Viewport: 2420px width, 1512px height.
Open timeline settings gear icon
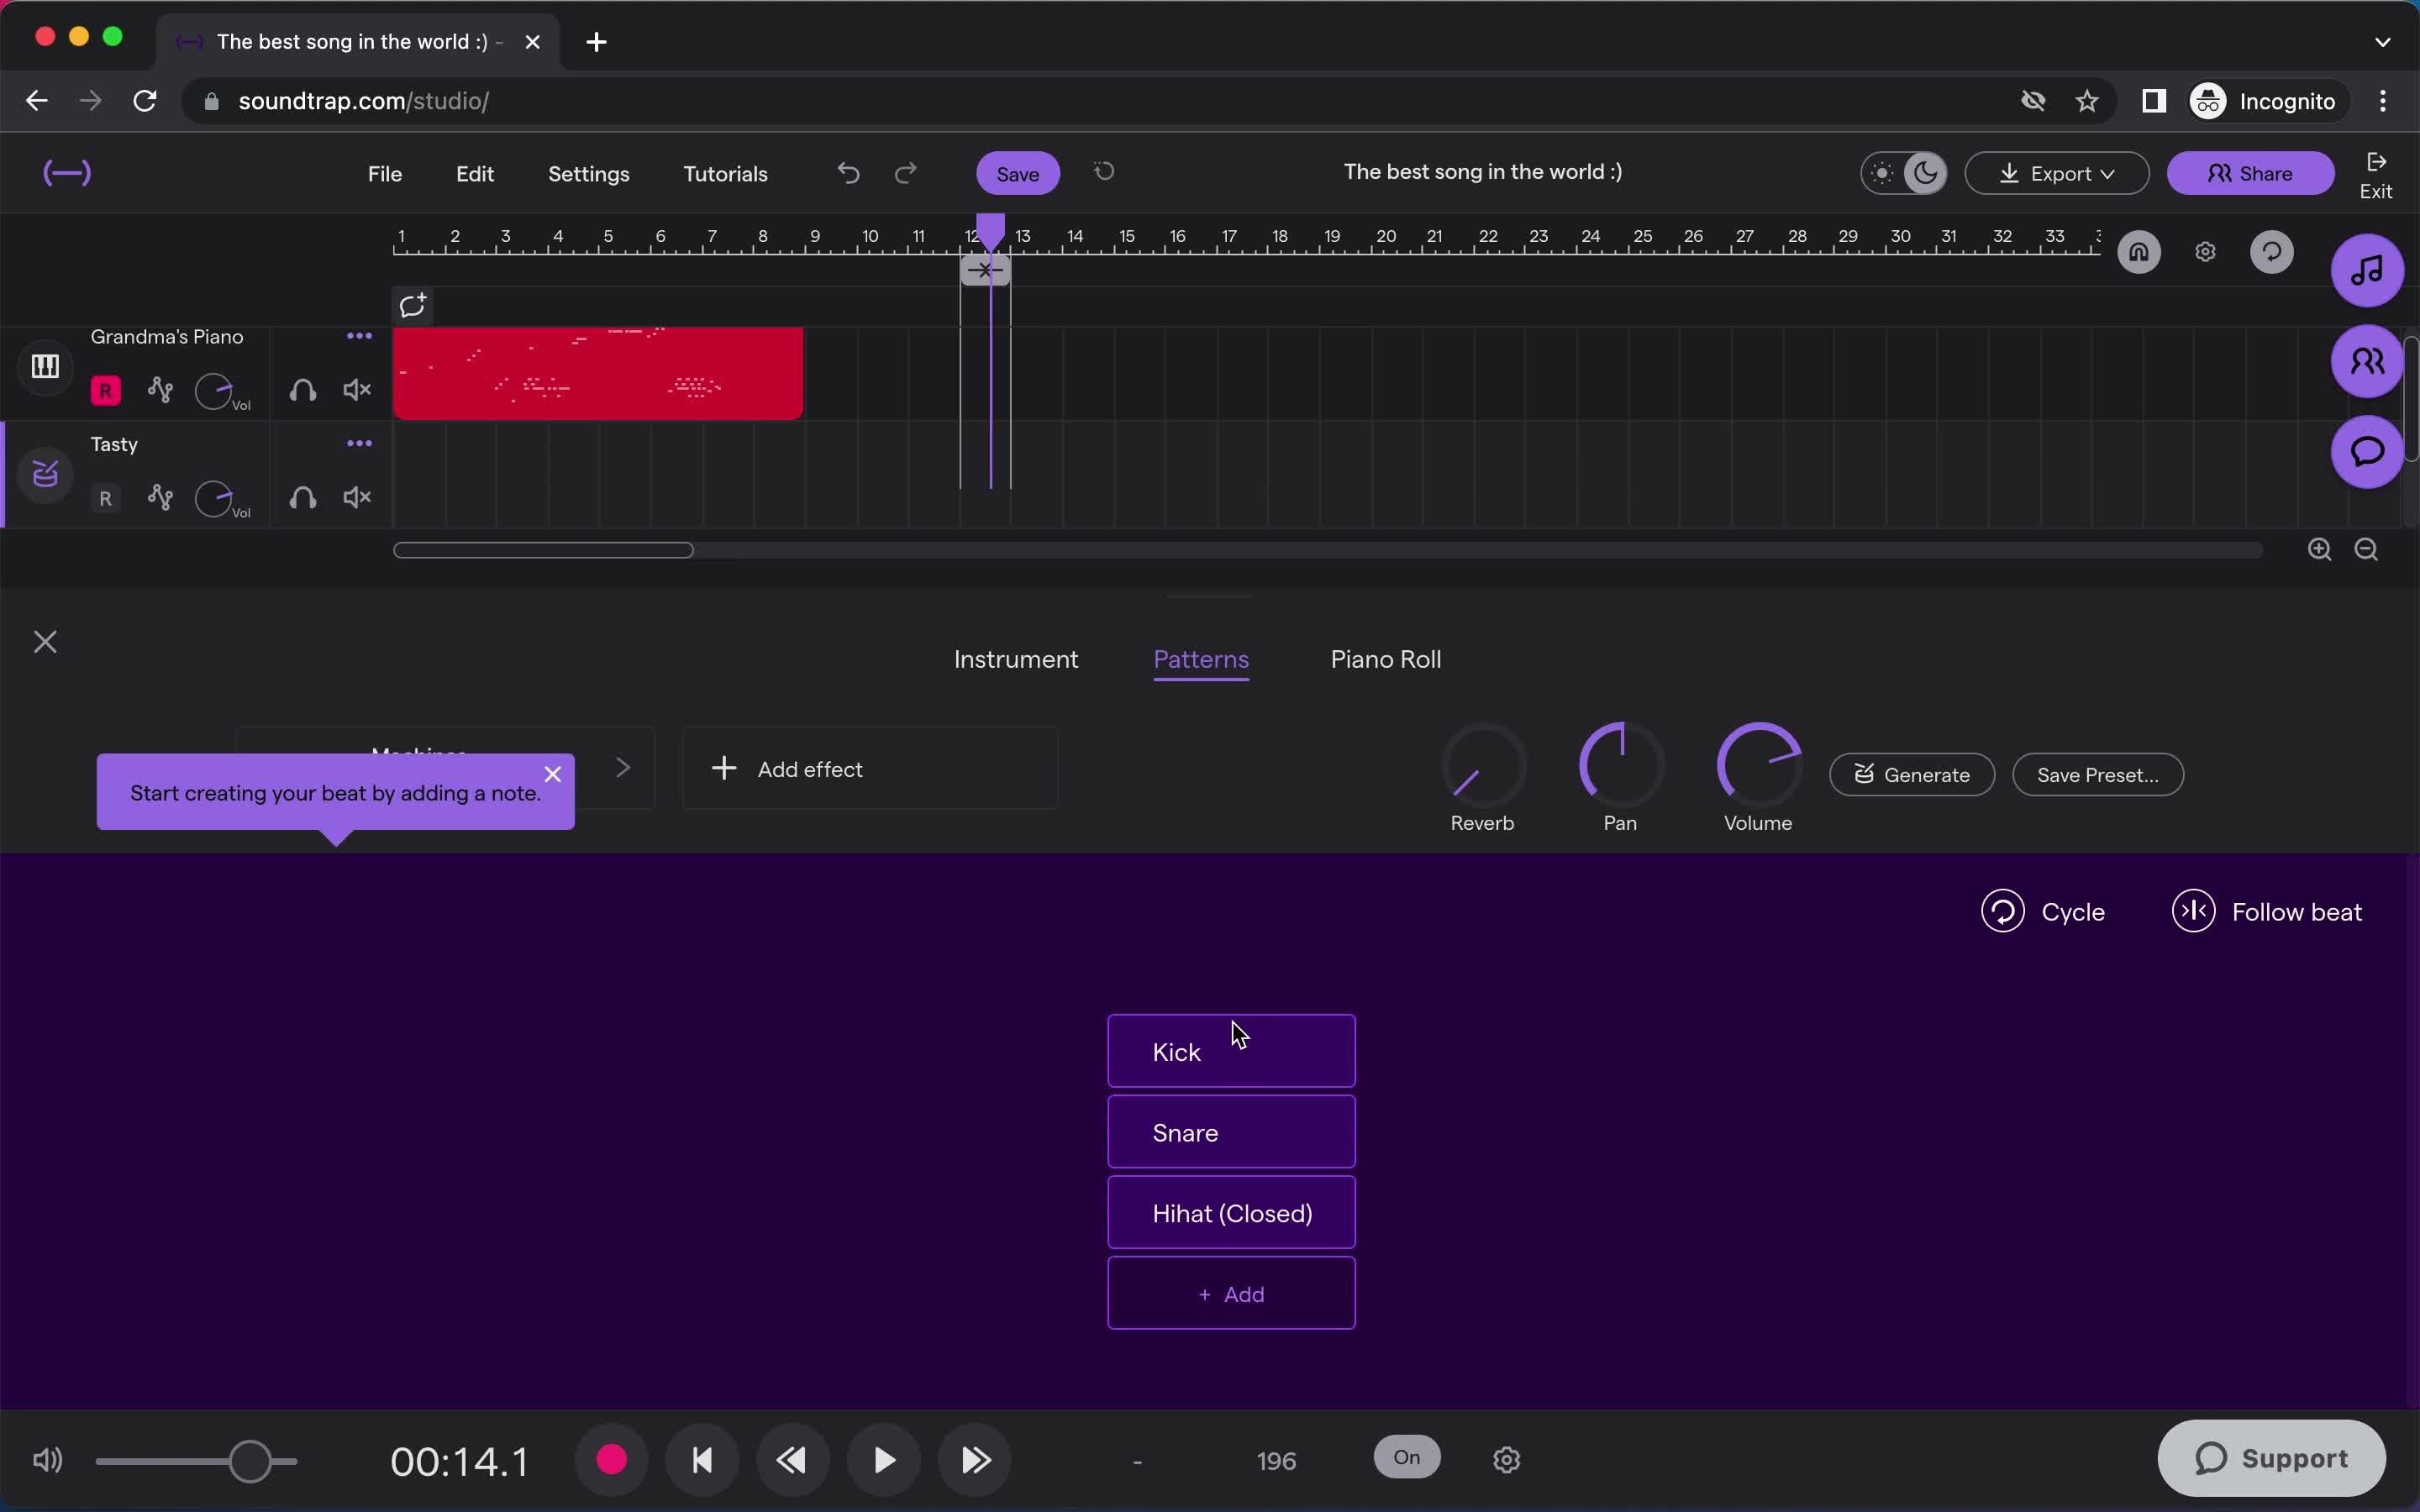(x=2205, y=252)
